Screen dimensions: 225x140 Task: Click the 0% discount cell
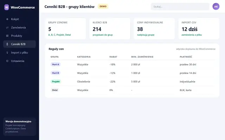(111, 90)
